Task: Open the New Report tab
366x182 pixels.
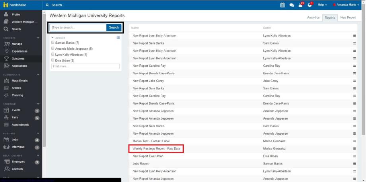Action: 348,17
